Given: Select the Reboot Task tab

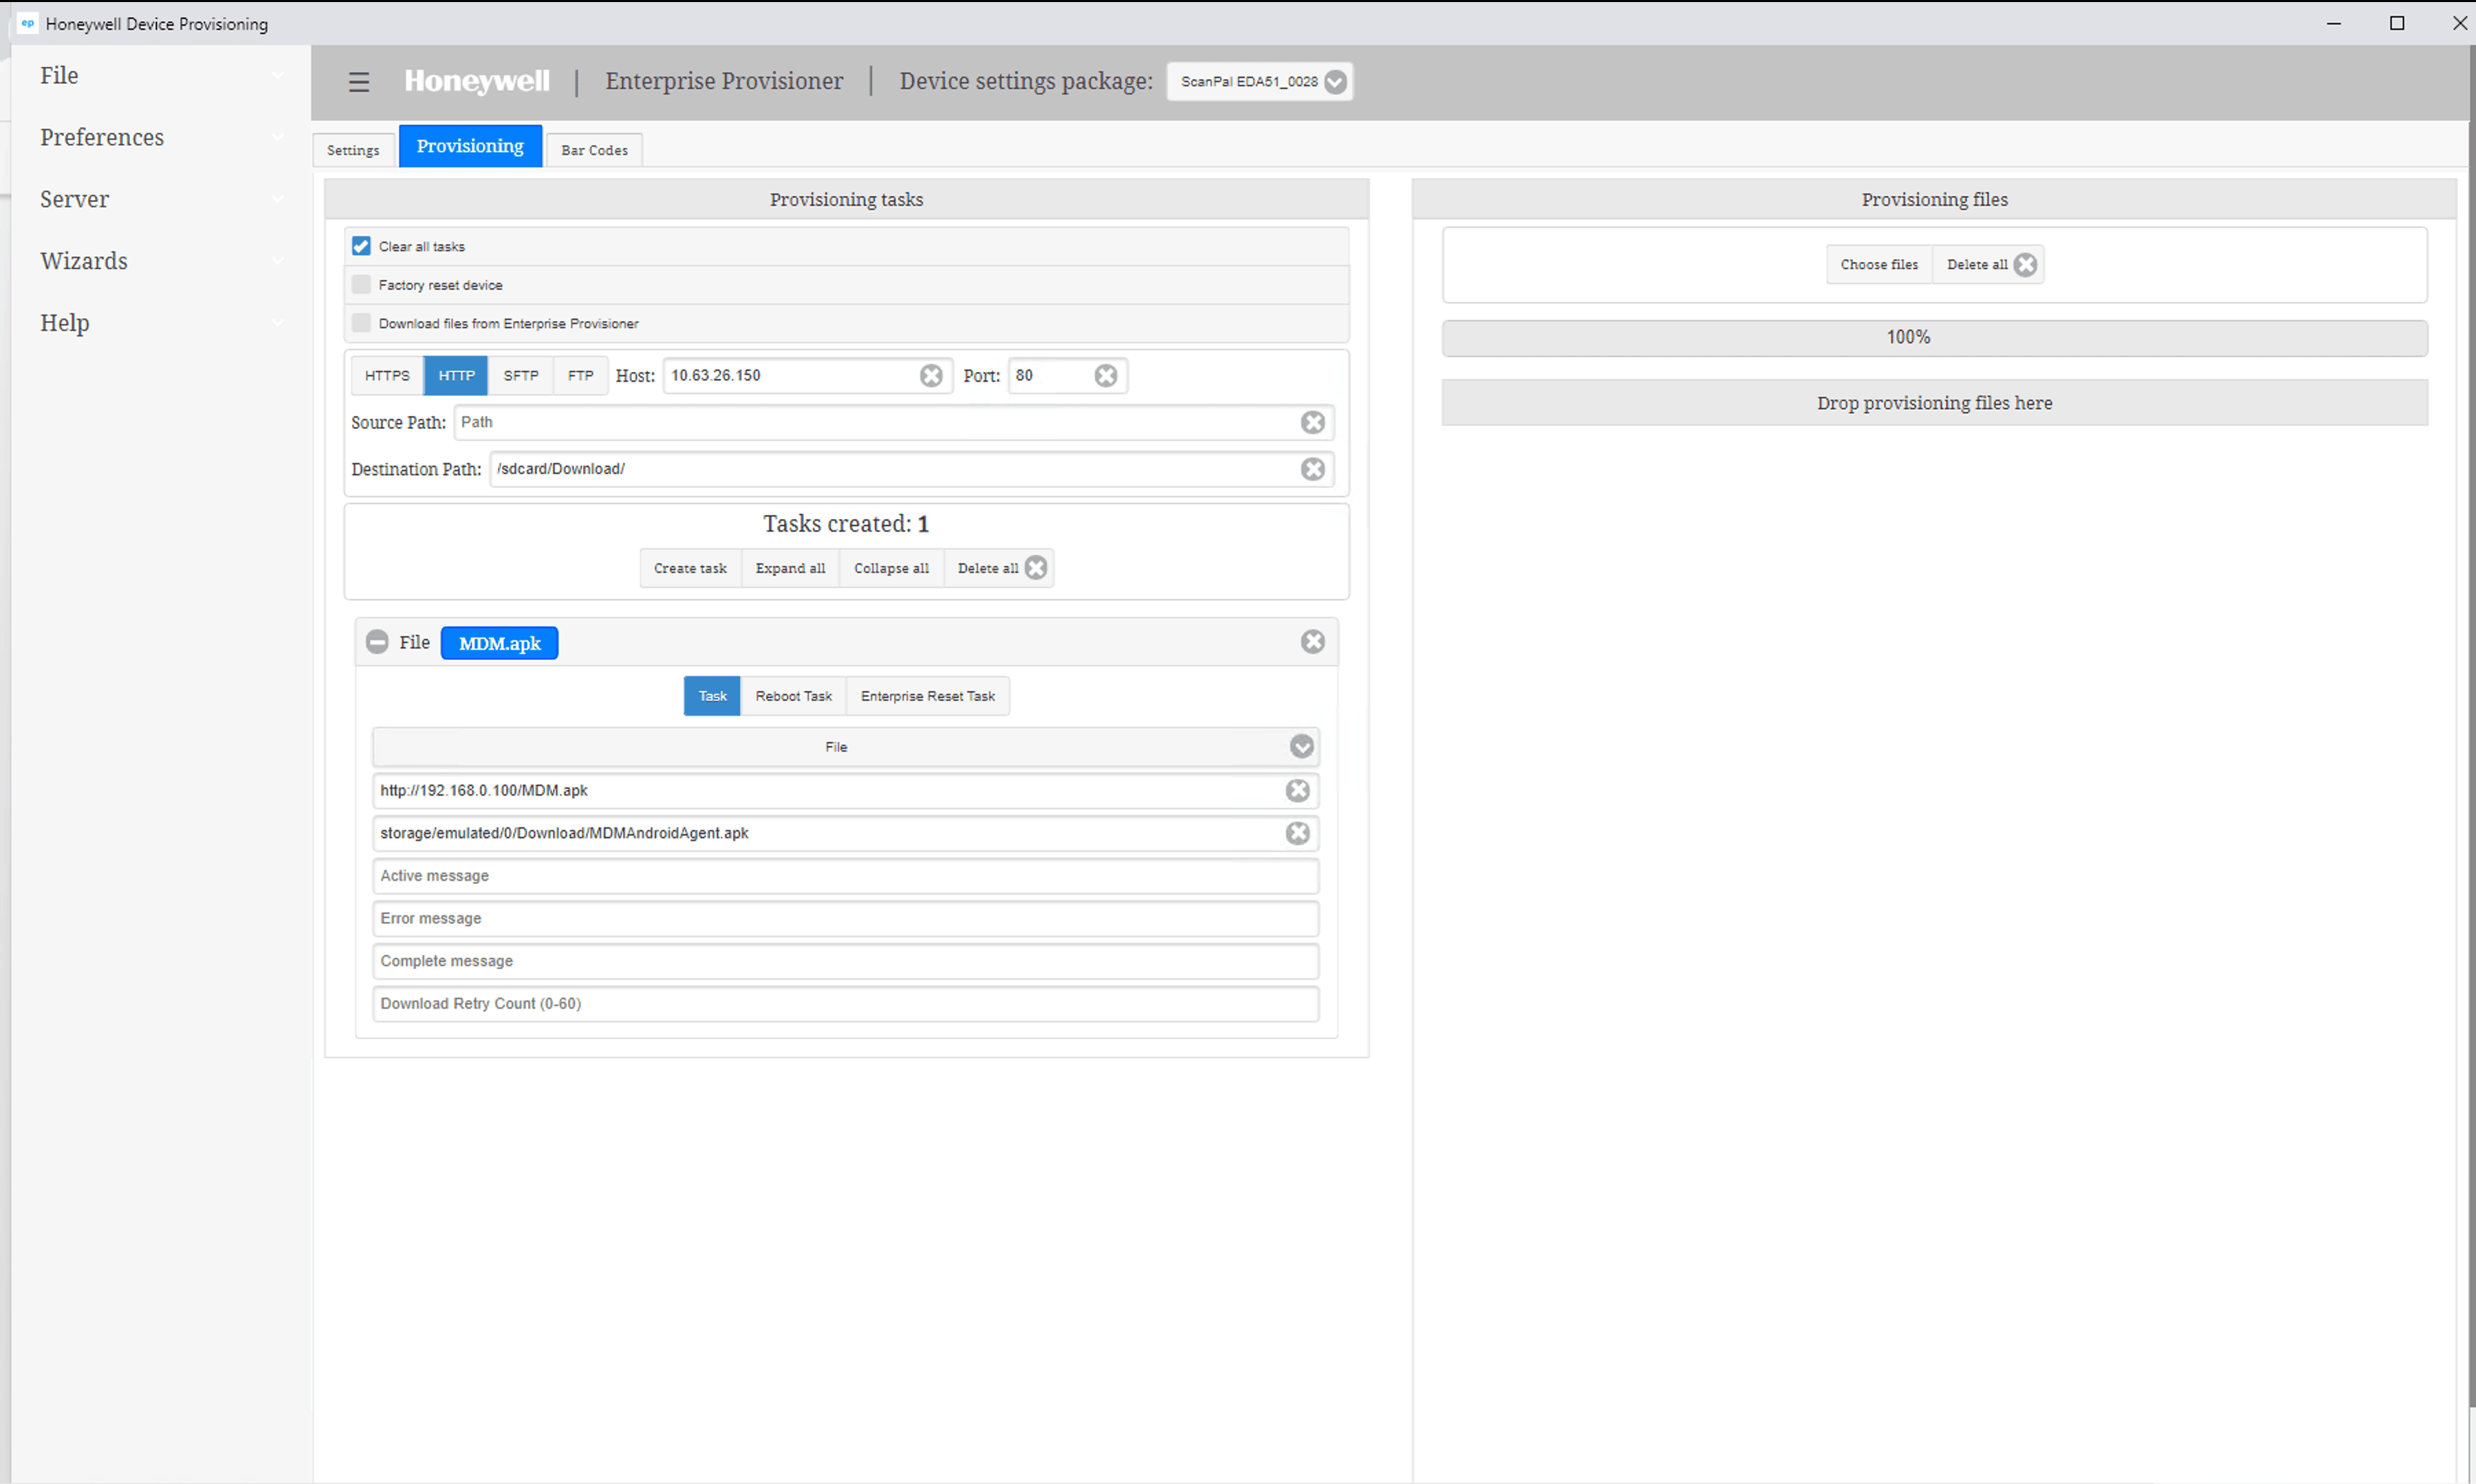Looking at the screenshot, I should pos(793,696).
